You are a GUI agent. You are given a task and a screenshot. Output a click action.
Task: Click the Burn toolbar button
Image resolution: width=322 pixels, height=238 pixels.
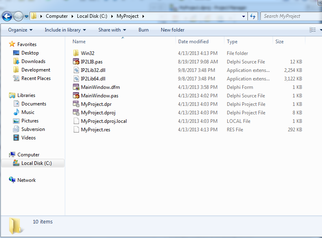coord(143,30)
